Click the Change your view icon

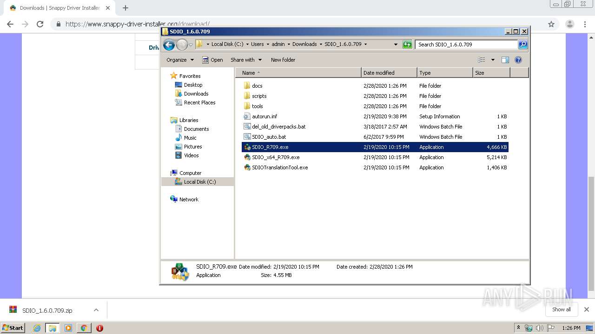coord(482,60)
